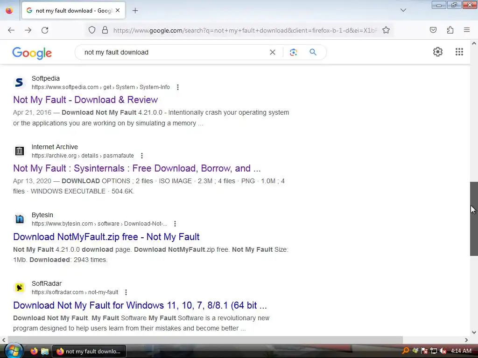The height and width of the screenshot is (358, 478).
Task: Select the 'not my fault download' browser tab
Action: pyautogui.click(x=73, y=11)
